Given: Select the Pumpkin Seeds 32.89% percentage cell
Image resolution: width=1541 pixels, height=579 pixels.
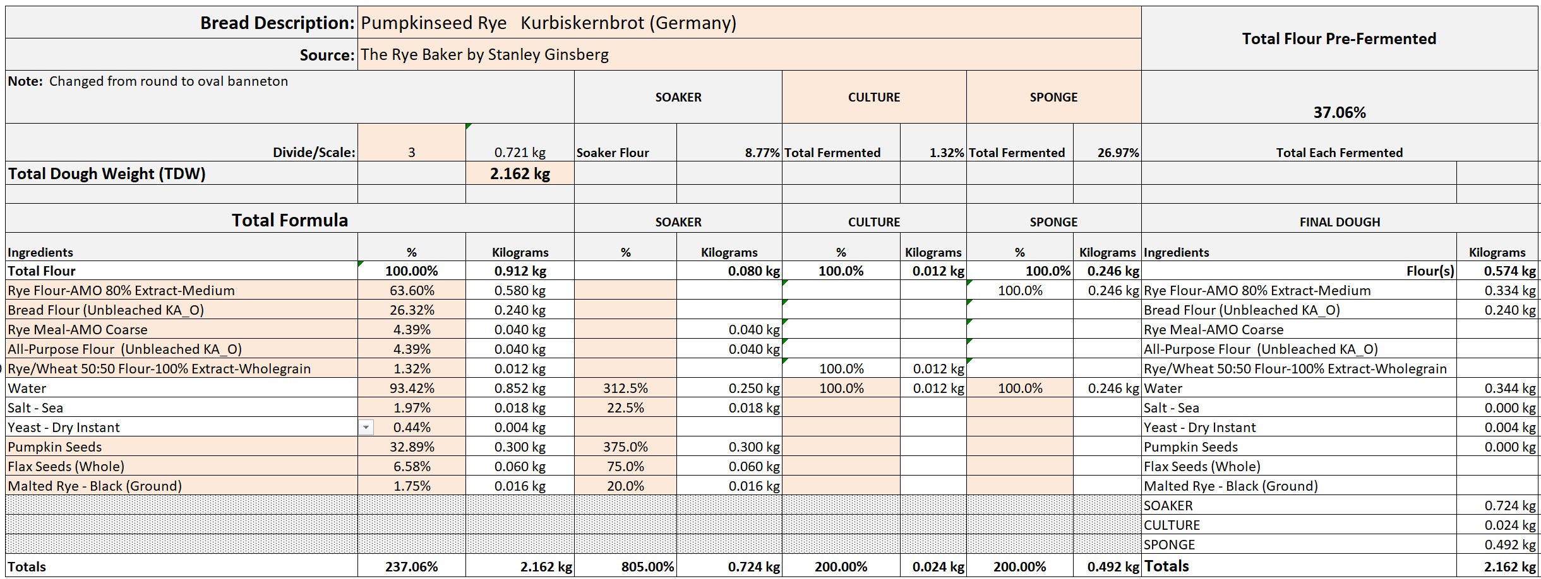Looking at the screenshot, I should (411, 447).
